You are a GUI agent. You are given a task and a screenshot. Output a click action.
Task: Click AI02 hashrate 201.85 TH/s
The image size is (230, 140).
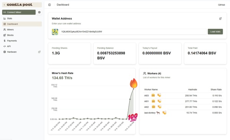coord(191,107)
